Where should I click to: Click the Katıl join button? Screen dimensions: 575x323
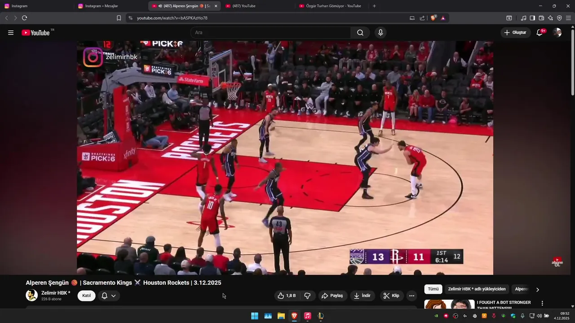click(x=86, y=296)
